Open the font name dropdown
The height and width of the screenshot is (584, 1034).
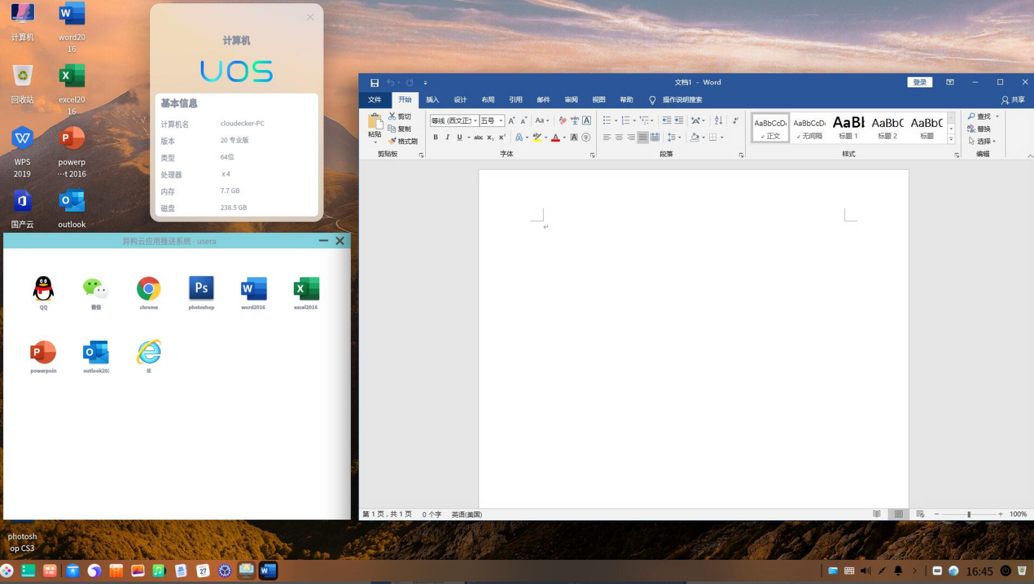[475, 121]
